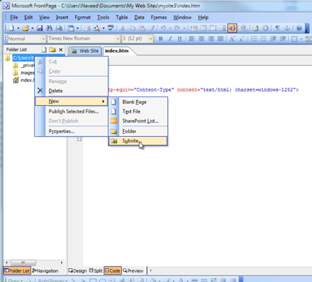Click the highlighted Drawing toolbar icon
Screen dimensions: 312x282
[232, 28]
